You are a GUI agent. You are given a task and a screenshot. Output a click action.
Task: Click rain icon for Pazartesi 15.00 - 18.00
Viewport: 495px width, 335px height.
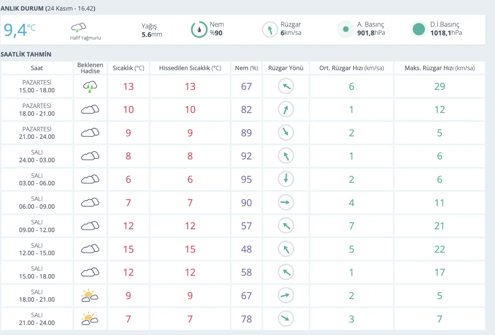(90, 87)
